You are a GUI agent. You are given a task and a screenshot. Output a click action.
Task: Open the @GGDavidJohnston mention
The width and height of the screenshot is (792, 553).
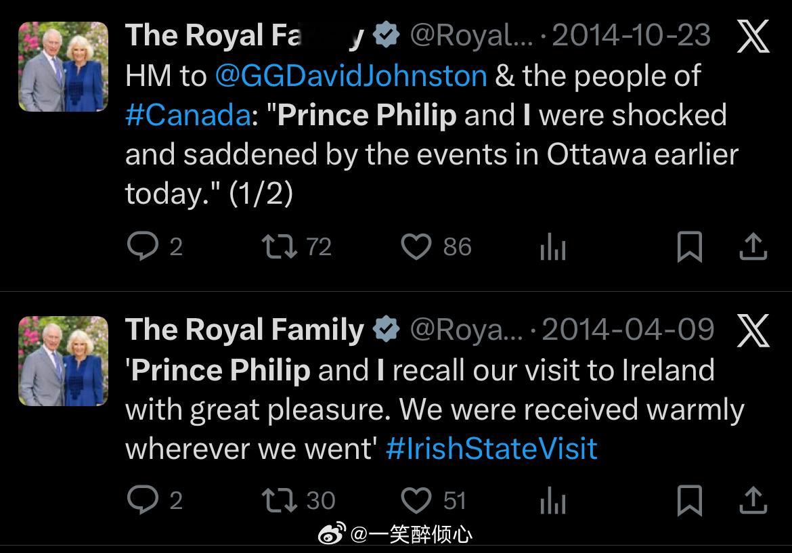click(x=351, y=76)
